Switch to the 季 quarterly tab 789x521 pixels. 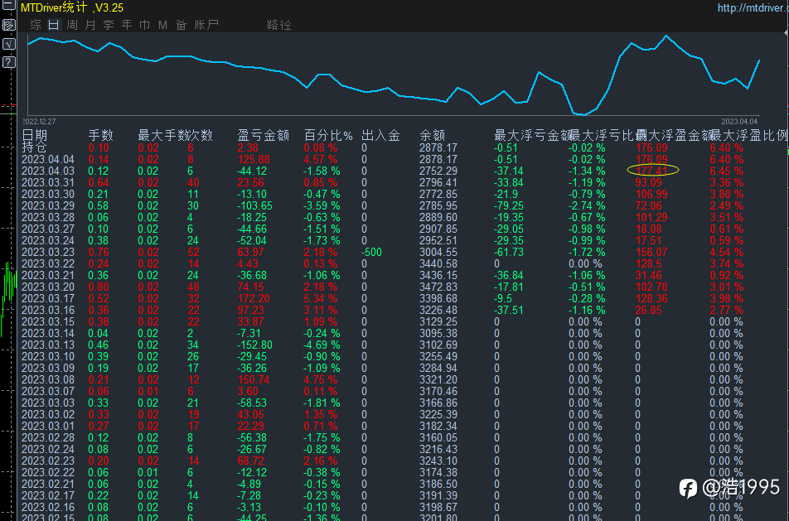point(109,25)
